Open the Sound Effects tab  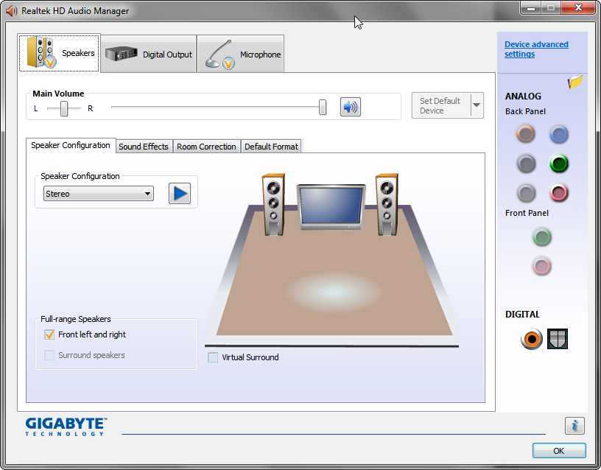144,147
